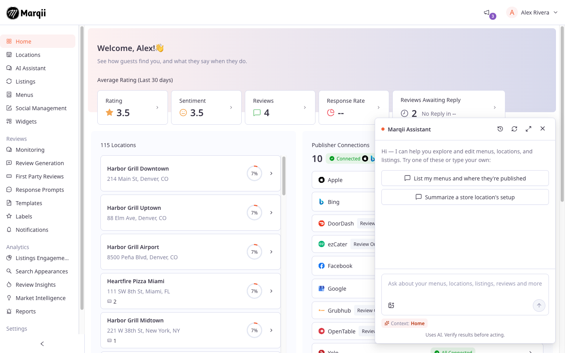Viewport: 565px width, 353px height.
Task: Select the Apple publisher connection
Action: pyautogui.click(x=344, y=180)
